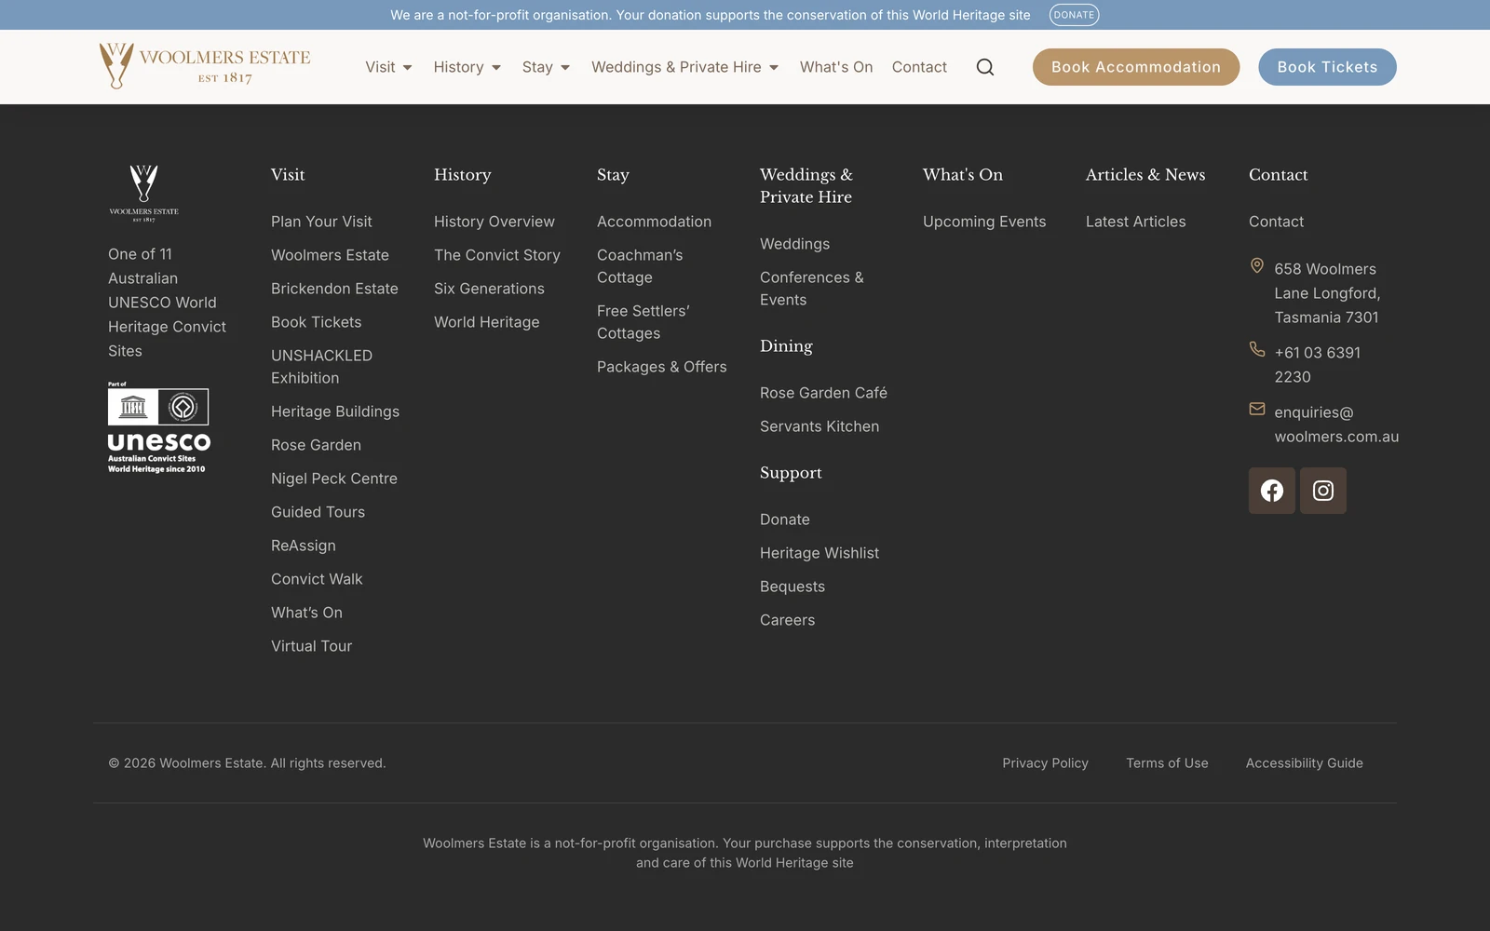The width and height of the screenshot is (1490, 931).
Task: Open Six Generations link
Action: tap(489, 289)
